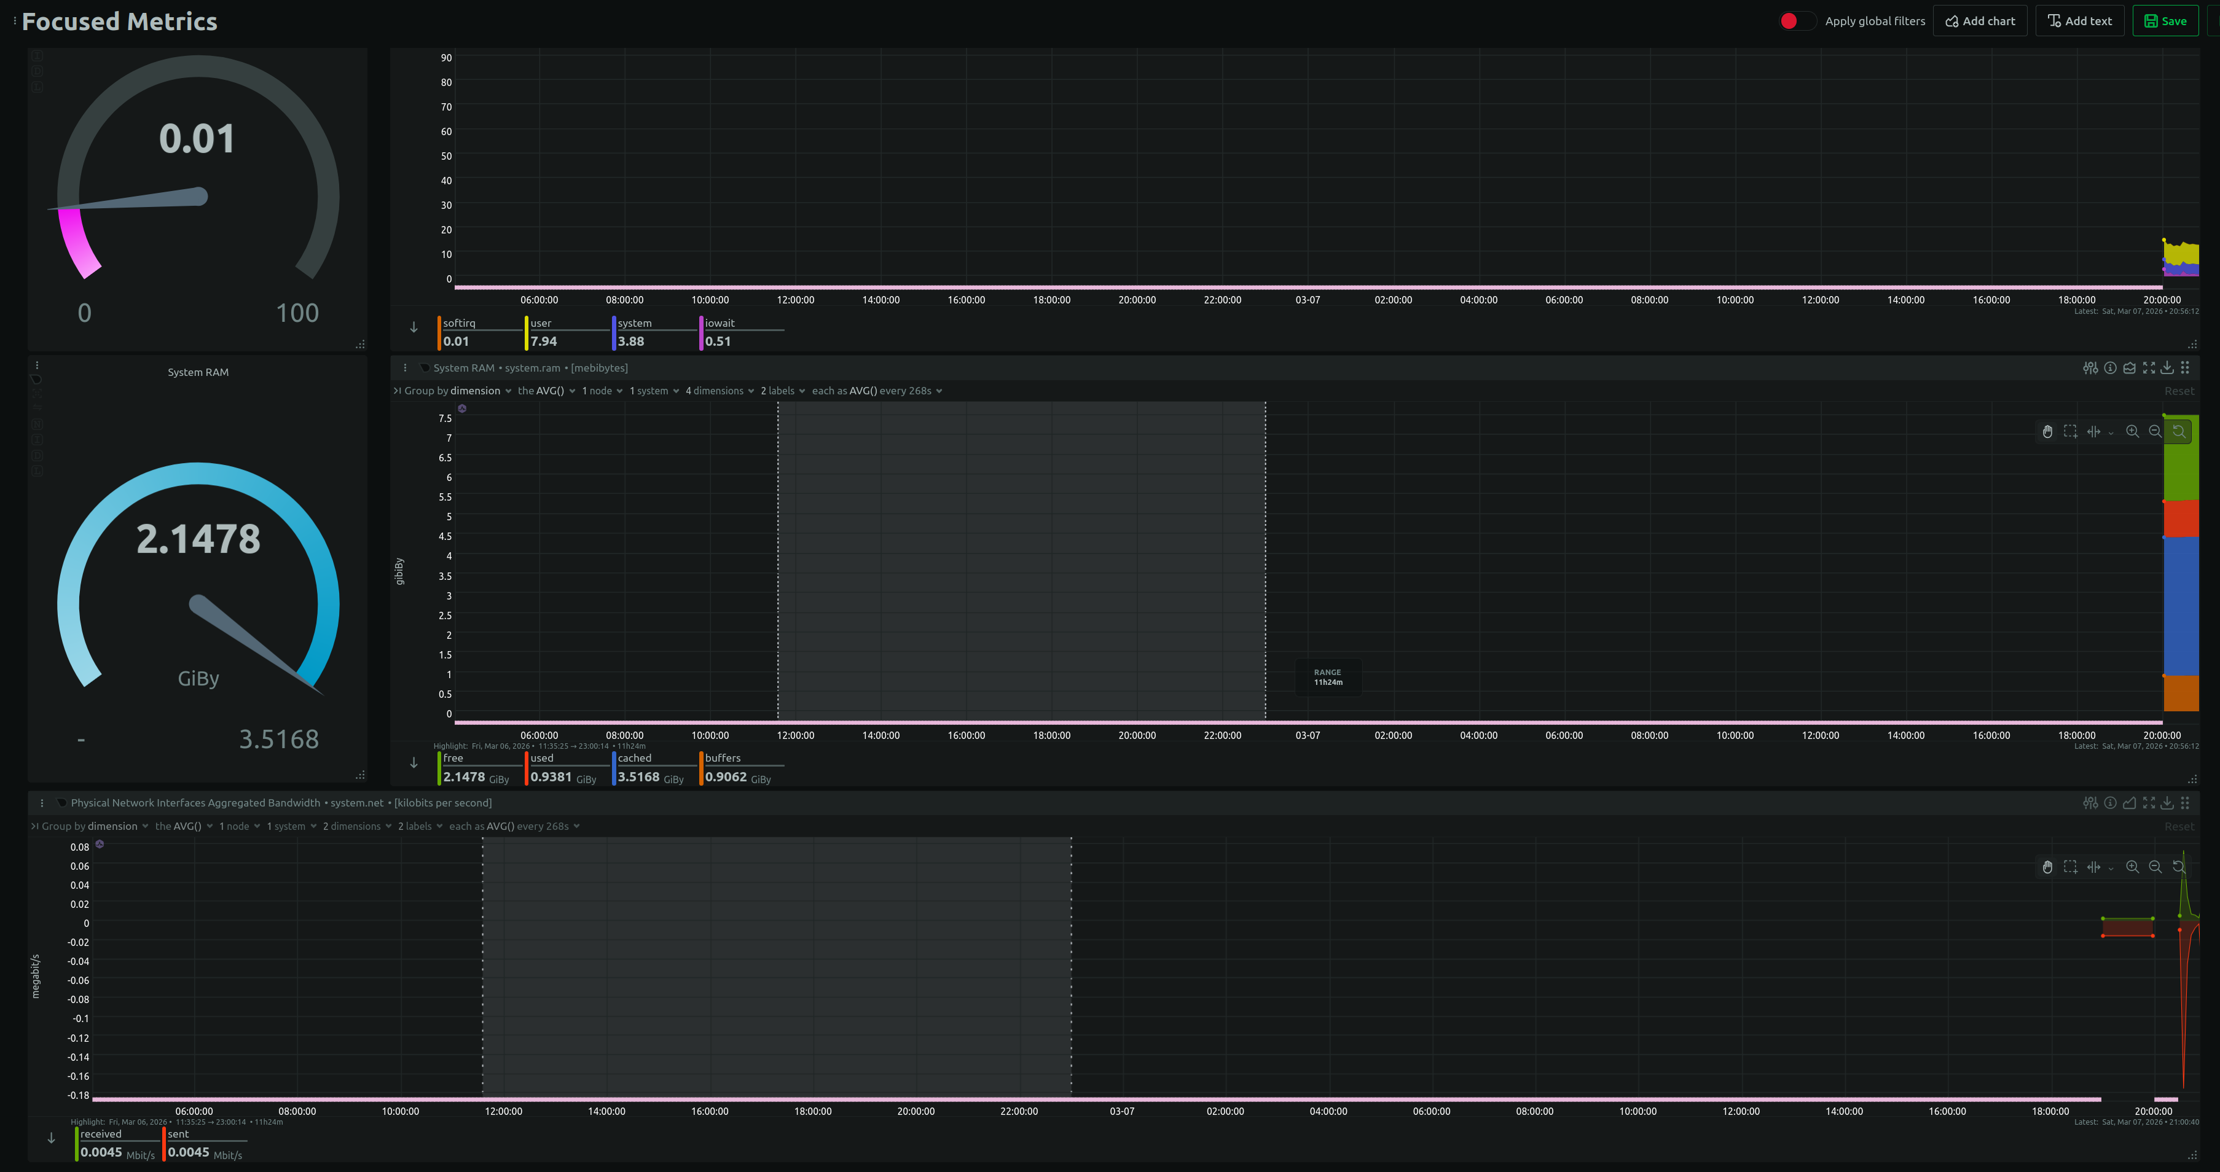Click Reset on the System RAM chart

pyautogui.click(x=2180, y=391)
